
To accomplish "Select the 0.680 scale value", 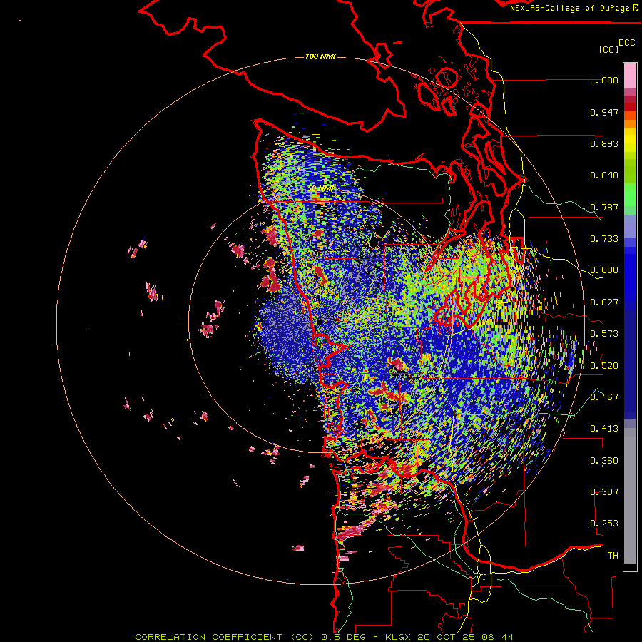I will (604, 270).
